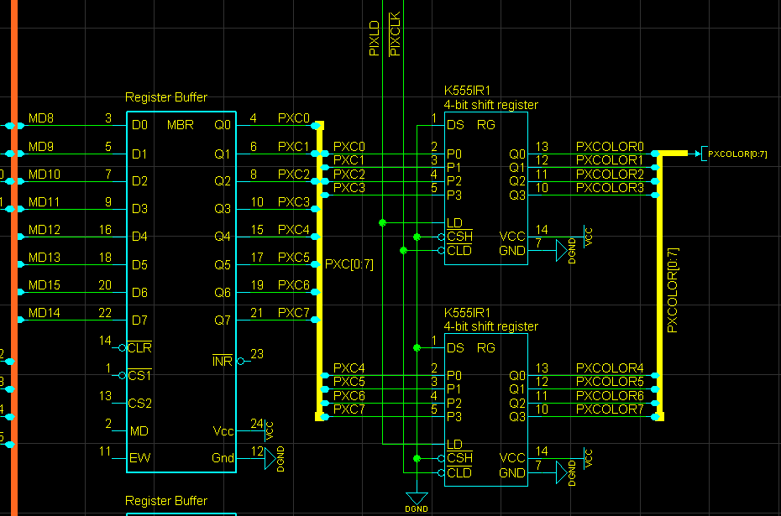Select the DGND triangle at lower shift register pin 7
This screenshot has width=781, height=516.
561,472
